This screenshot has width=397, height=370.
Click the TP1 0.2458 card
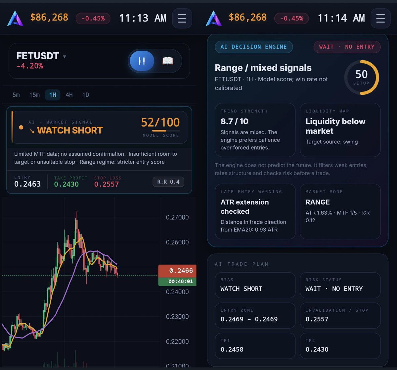[x=255, y=346]
